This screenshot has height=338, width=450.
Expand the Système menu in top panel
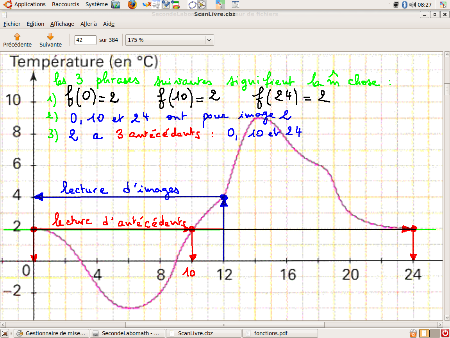click(96, 4)
